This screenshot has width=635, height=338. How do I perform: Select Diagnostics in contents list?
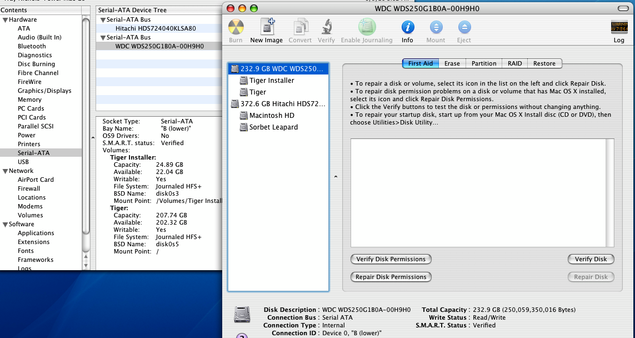[35, 55]
